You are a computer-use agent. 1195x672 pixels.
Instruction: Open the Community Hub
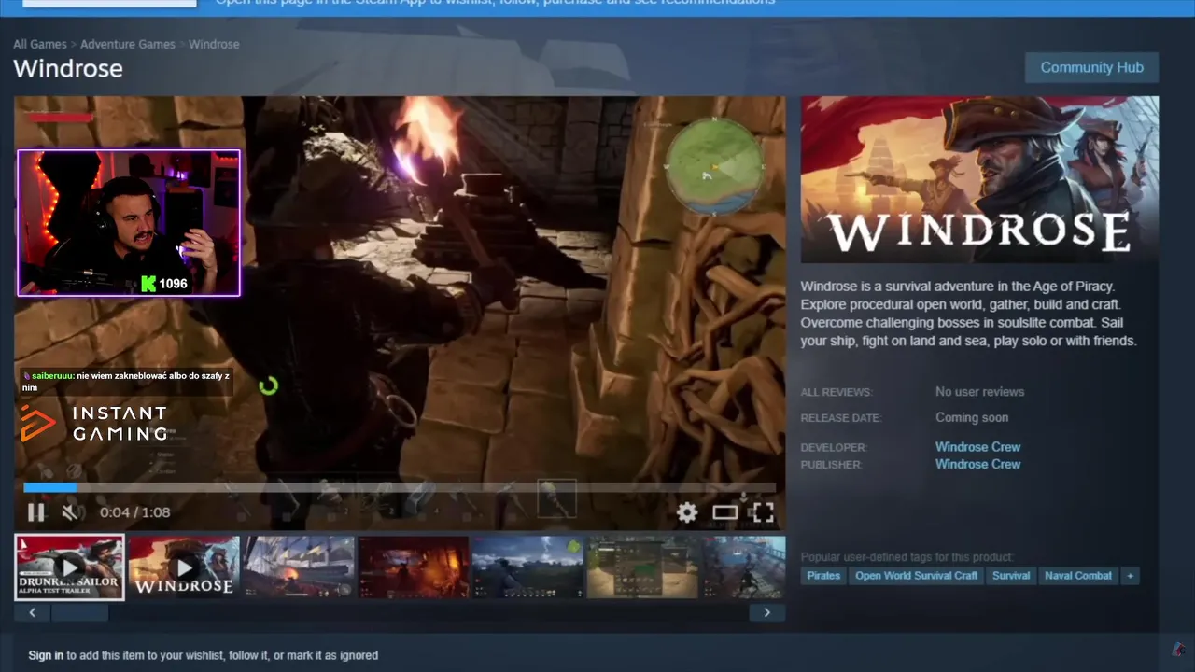pos(1091,67)
